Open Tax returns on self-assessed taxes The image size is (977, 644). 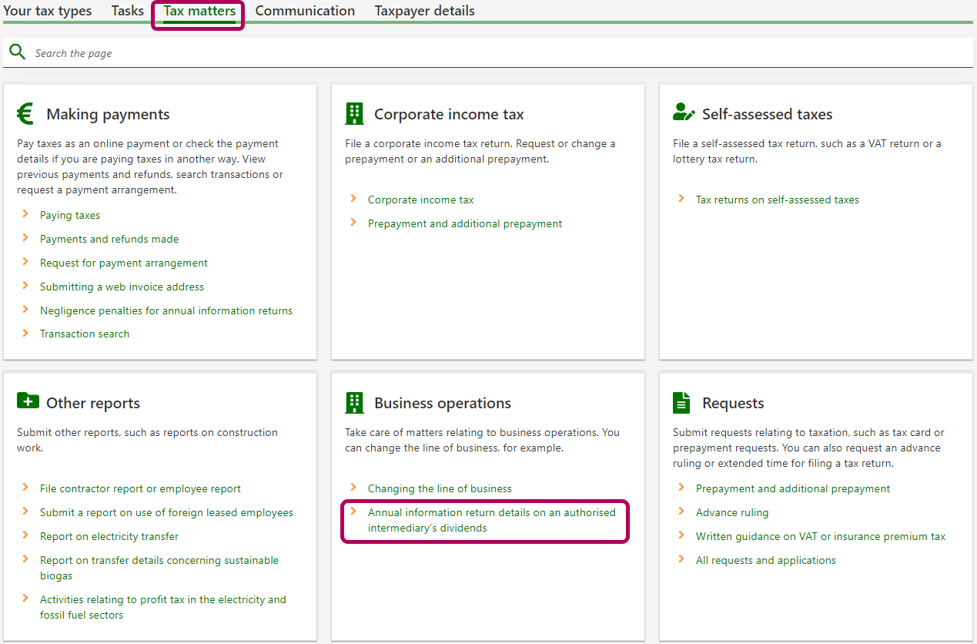click(777, 200)
